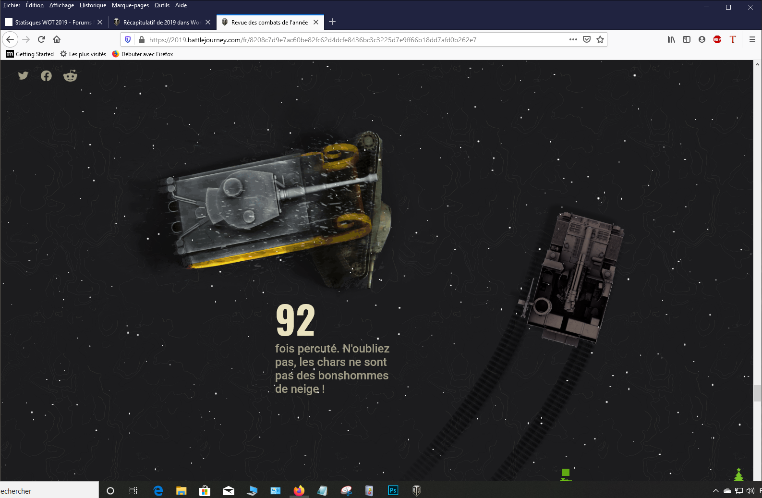Reload the current page
Screen dimensions: 762x498
pos(41,39)
